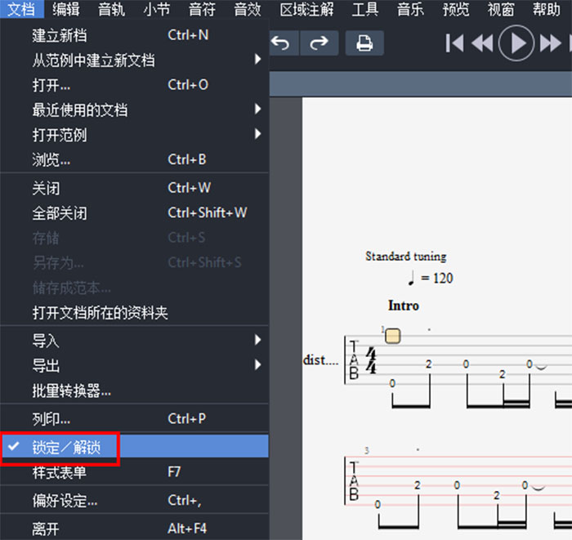572x540 pixels.
Task: Click the redo arrow icon
Action: 320,43
